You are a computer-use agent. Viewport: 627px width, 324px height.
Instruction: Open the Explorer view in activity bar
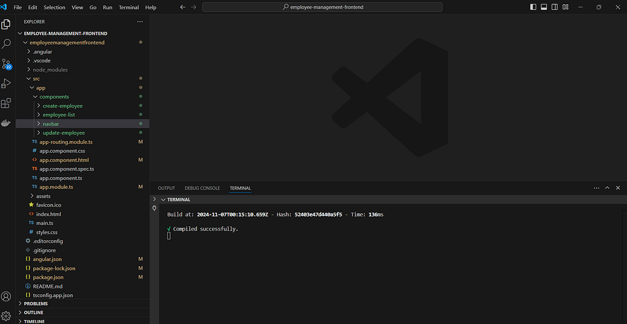[x=6, y=24]
